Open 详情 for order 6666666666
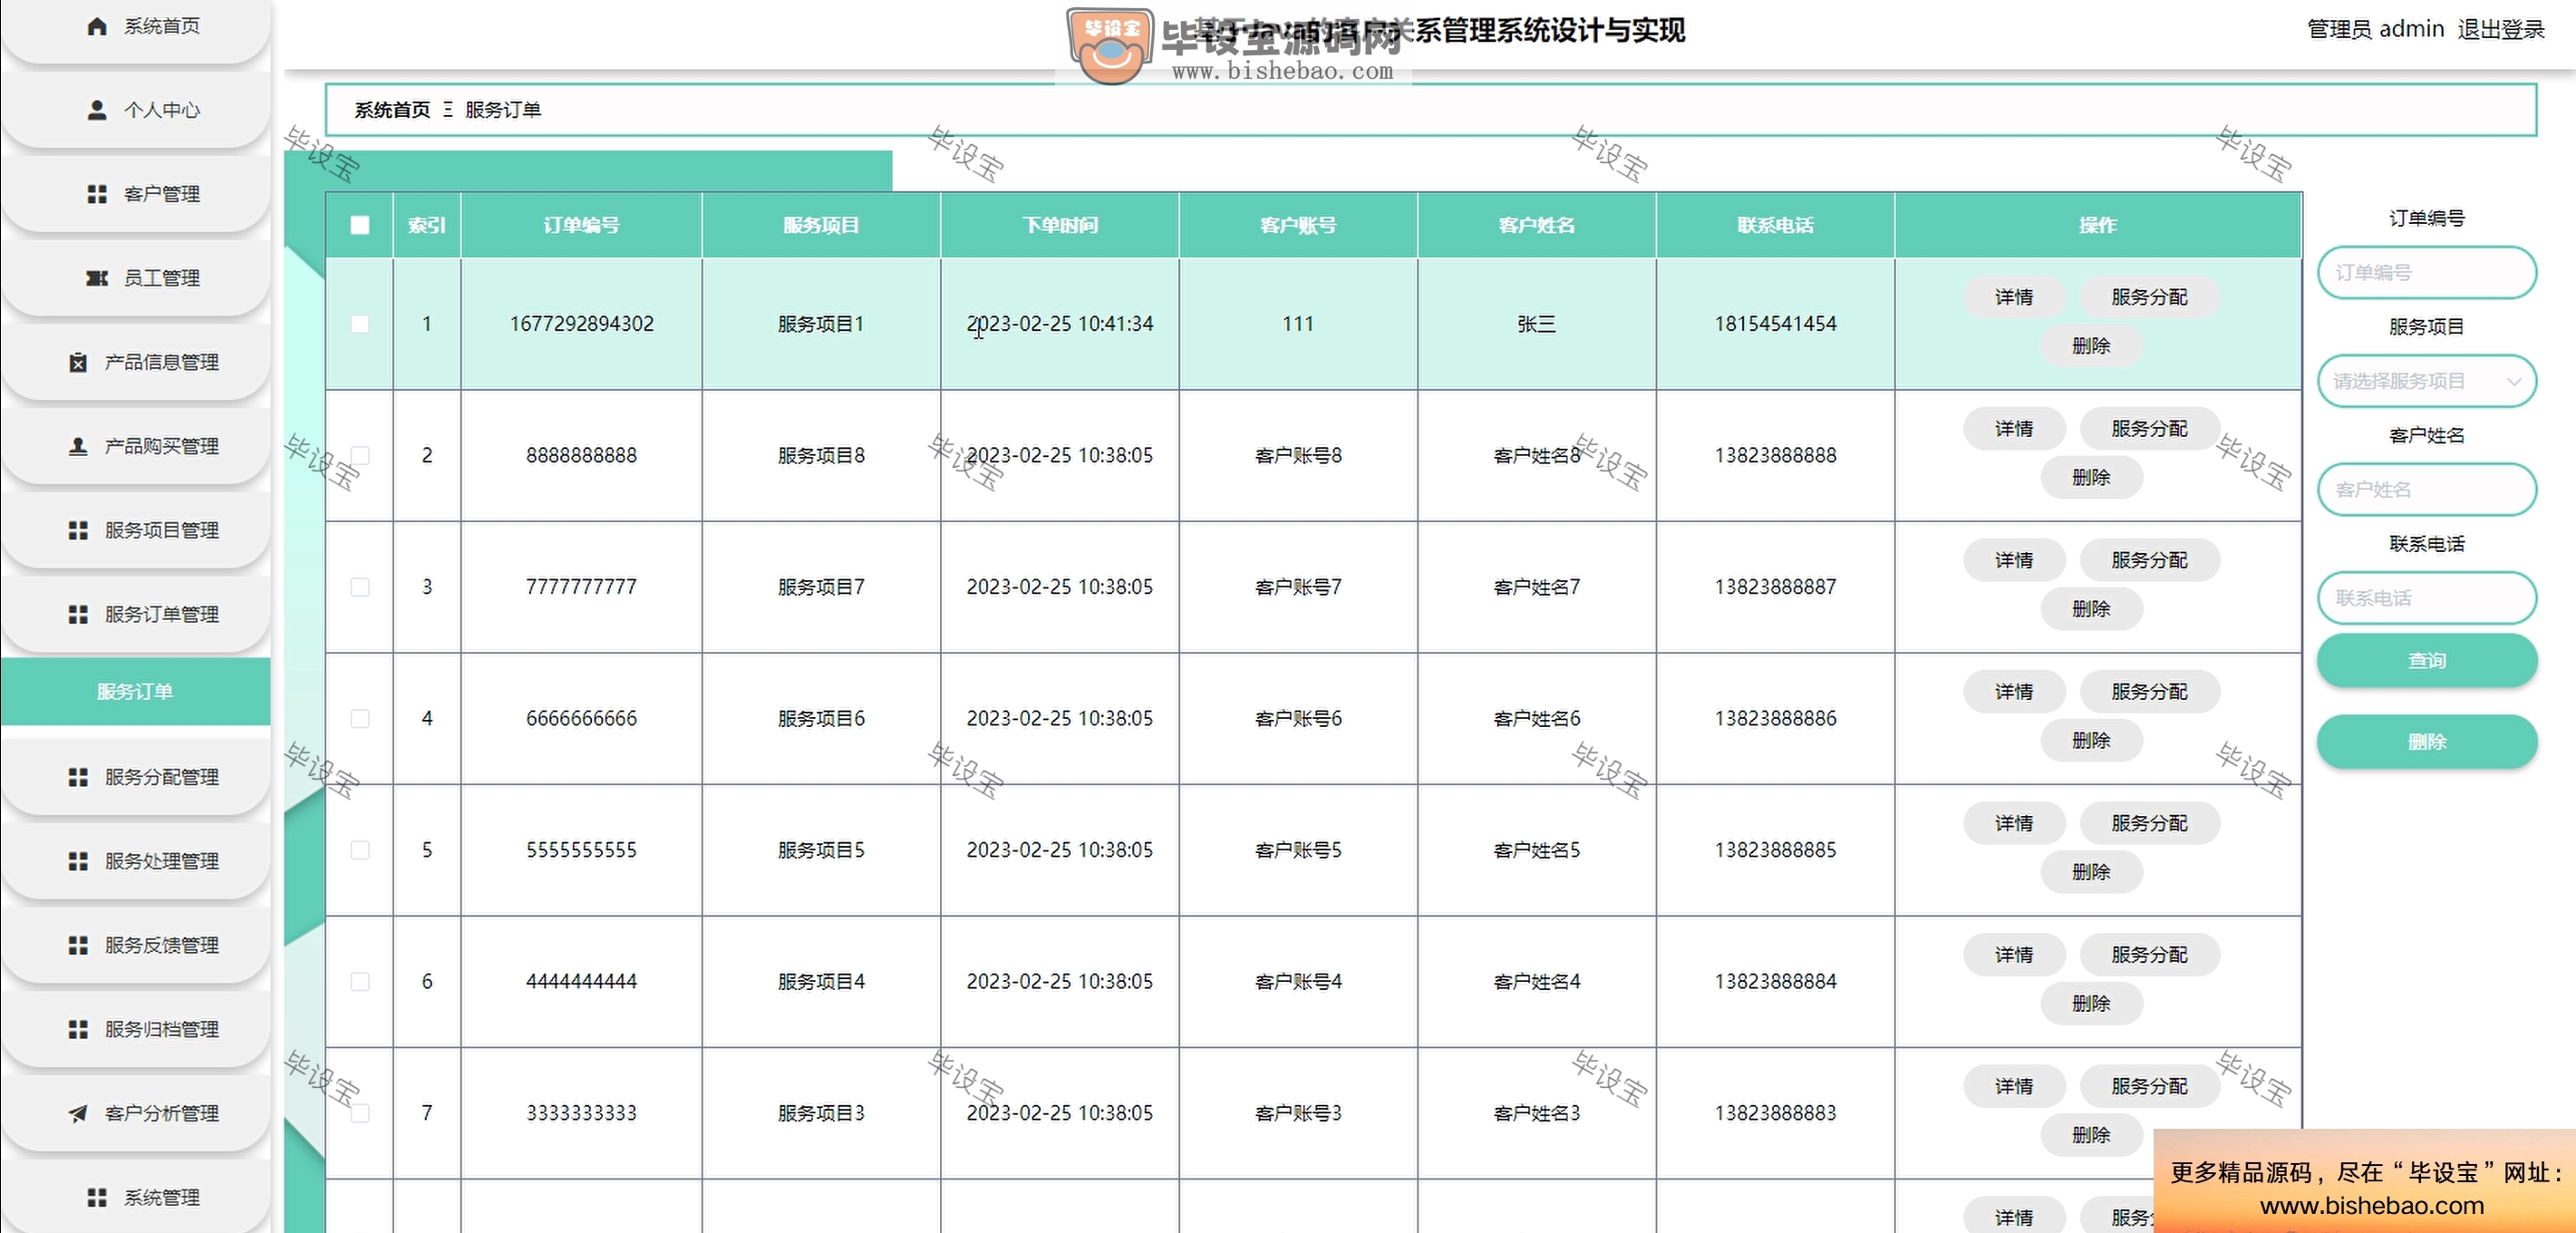The height and width of the screenshot is (1233, 2576). click(2014, 691)
